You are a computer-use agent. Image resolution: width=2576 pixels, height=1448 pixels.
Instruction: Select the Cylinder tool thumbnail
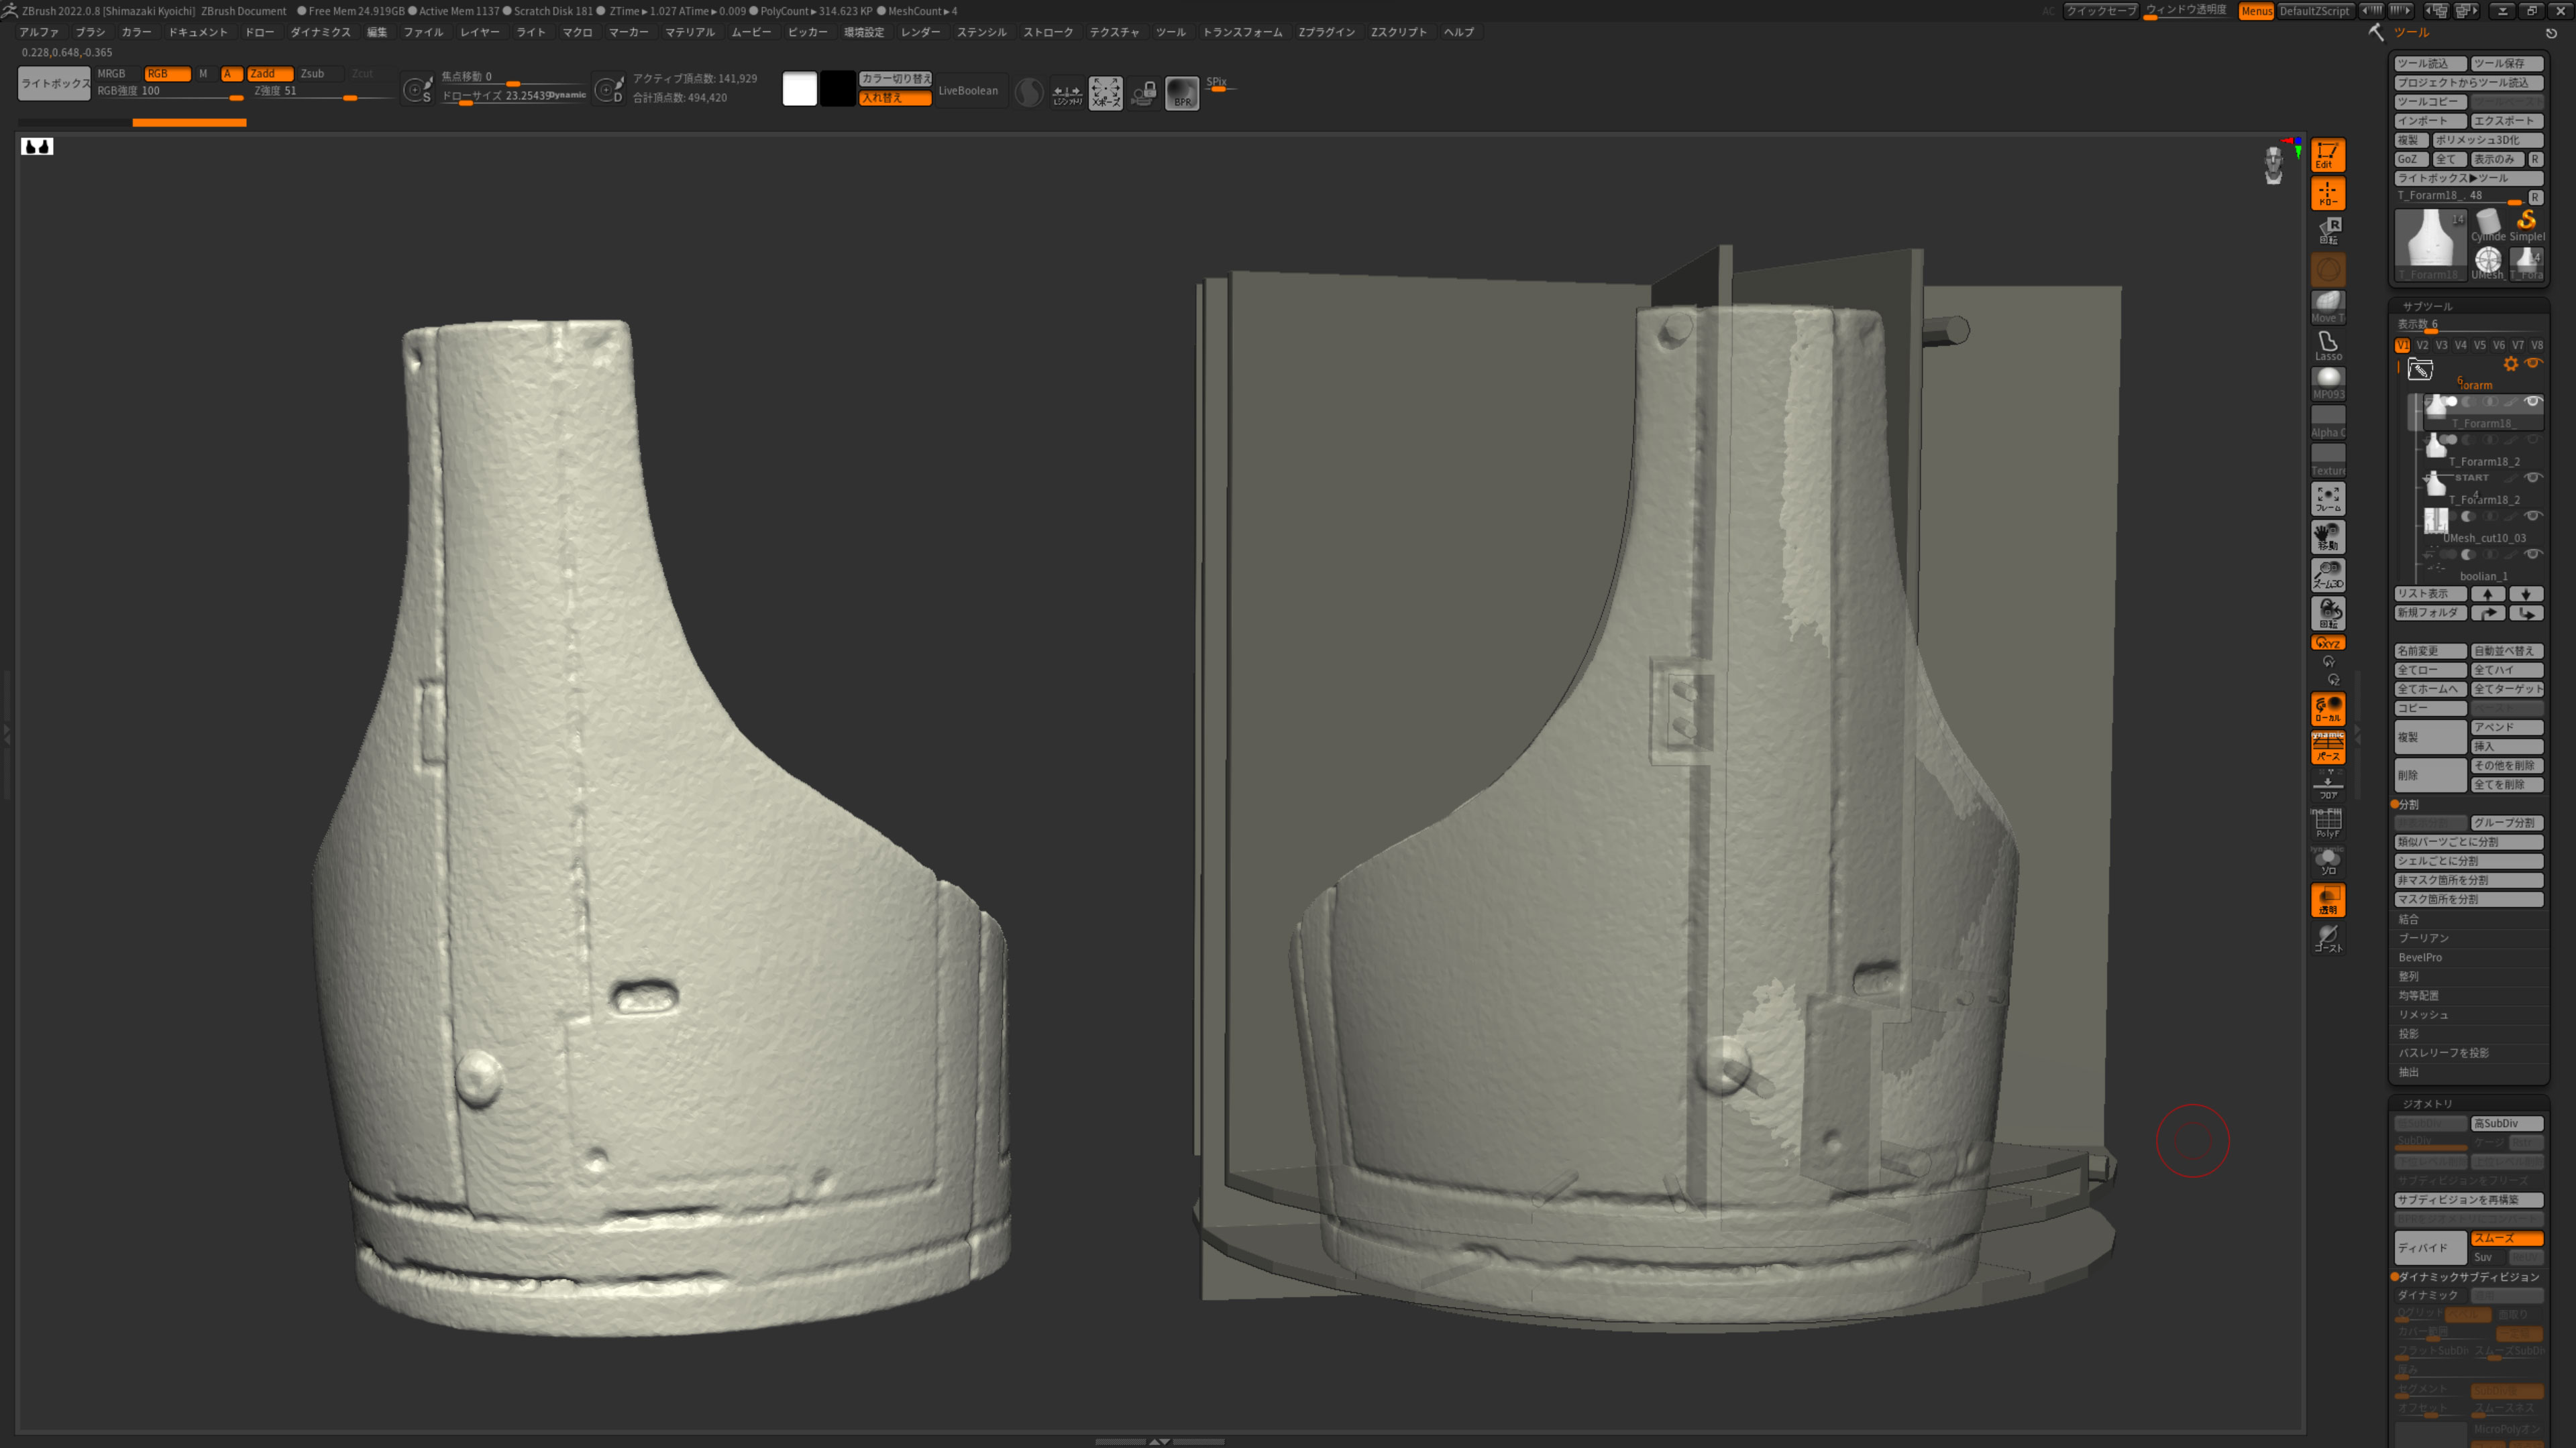[x=2488, y=225]
